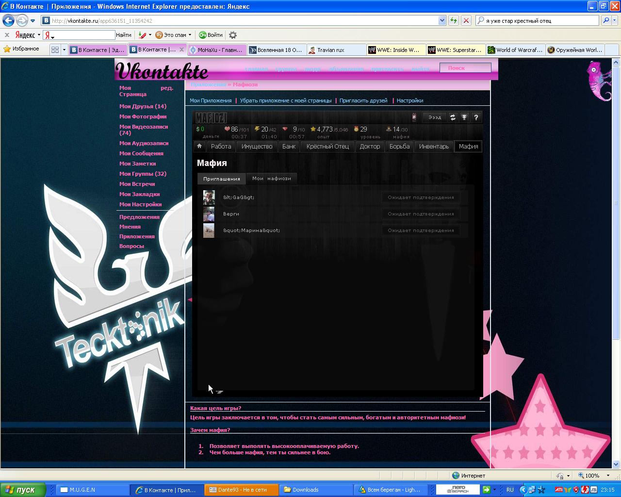Click the "Ожидает подтверждения" button for Верги
The width and height of the screenshot is (621, 497).
click(x=421, y=214)
